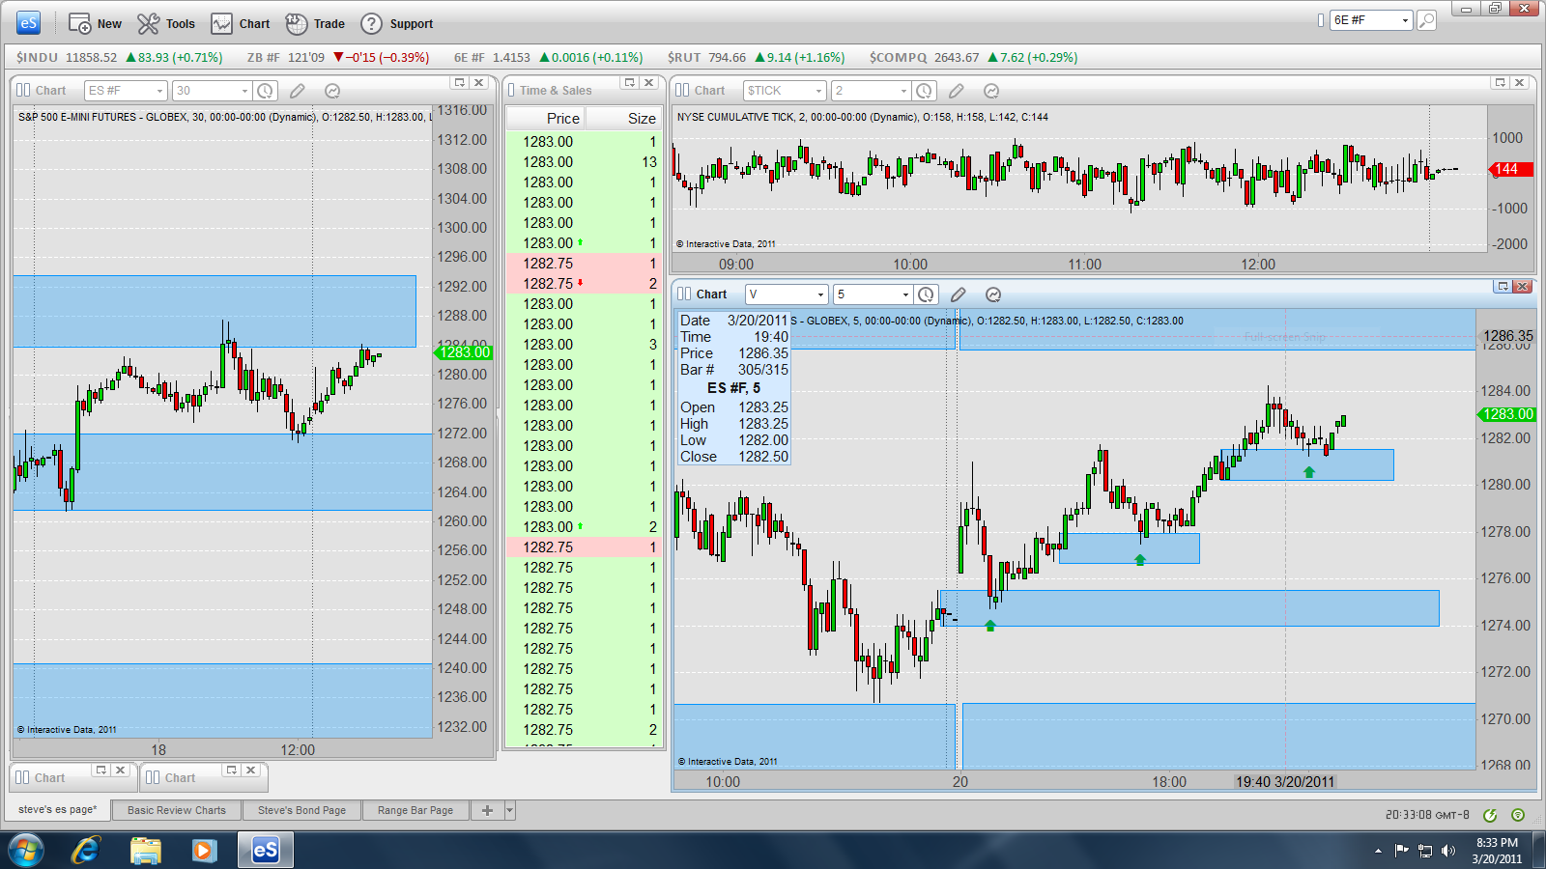1546x869 pixels.
Task: Expand the 5 interval dropdown in lower chart
Action: pyautogui.click(x=905, y=294)
